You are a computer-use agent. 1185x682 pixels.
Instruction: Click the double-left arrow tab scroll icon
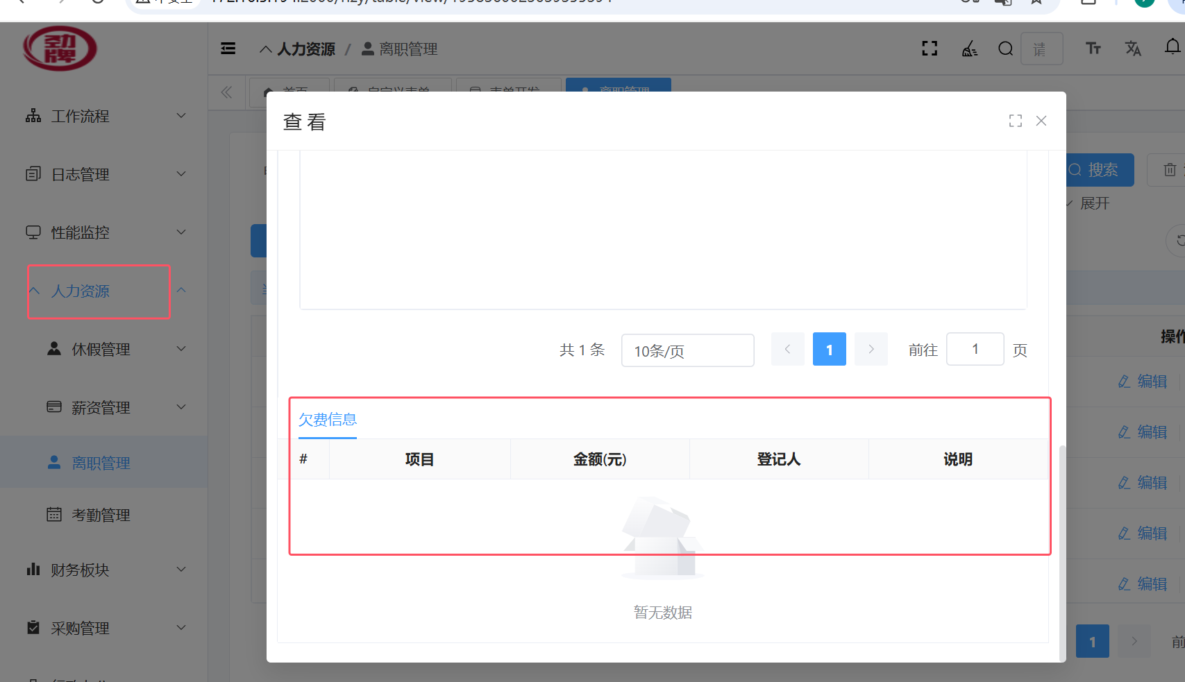(226, 92)
